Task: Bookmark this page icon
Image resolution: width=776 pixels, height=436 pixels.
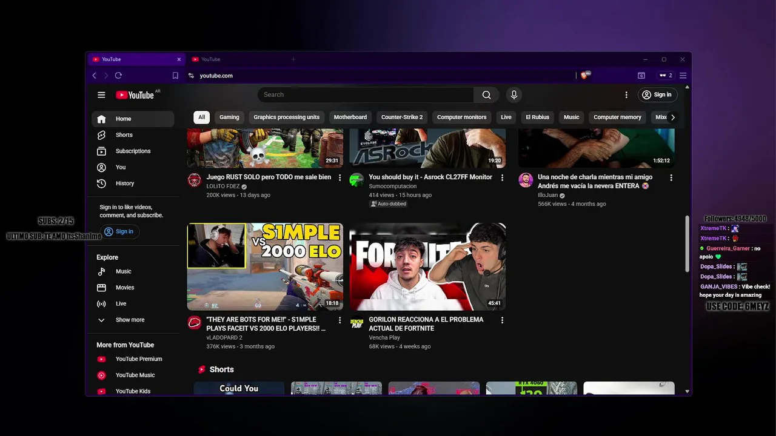Action: click(x=175, y=76)
